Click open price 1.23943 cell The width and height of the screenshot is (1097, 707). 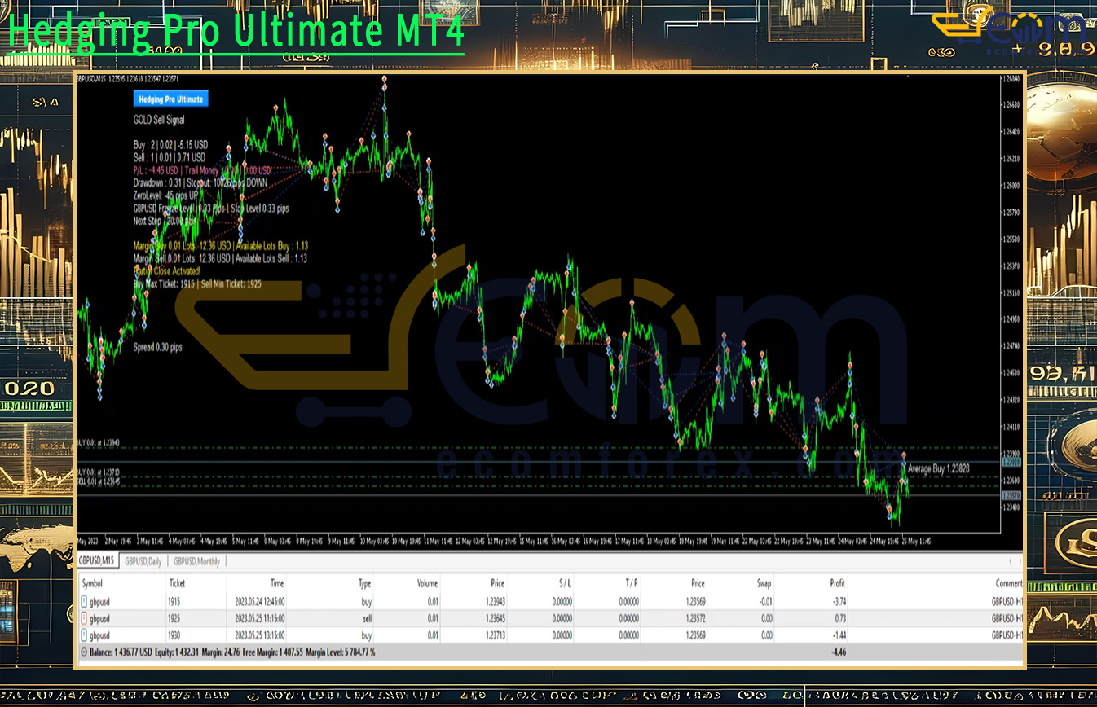(x=494, y=602)
